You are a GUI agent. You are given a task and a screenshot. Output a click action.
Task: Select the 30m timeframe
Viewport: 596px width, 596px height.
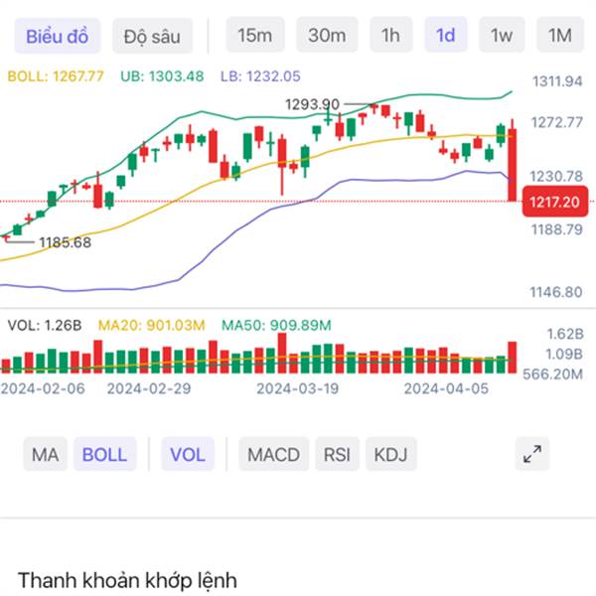326,37
